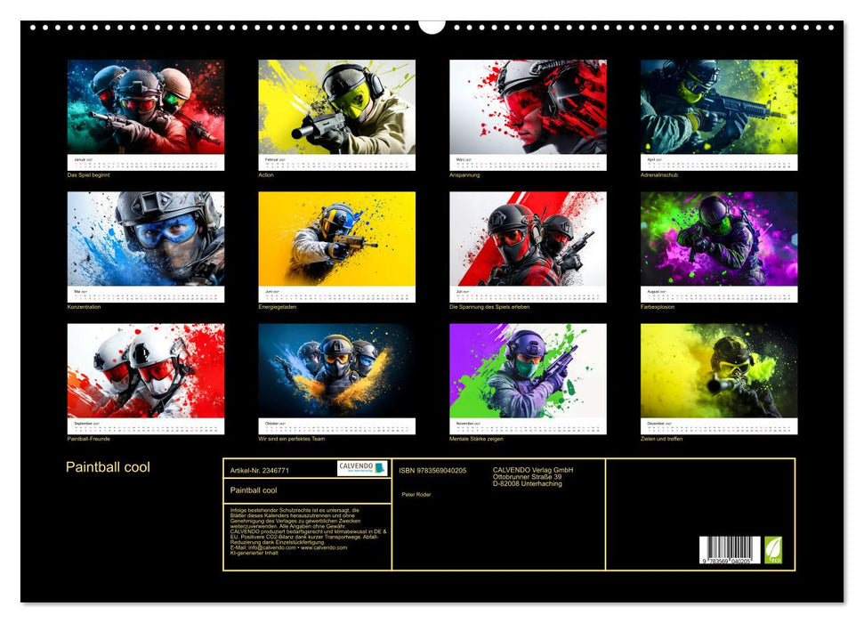Viewport: 864px width, 623px height.
Task: Select the 'Artikel-Nr. 2346771' text
Action: pyautogui.click(x=260, y=470)
